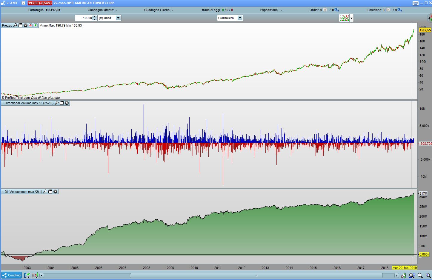Viewport: 432px width, 280px height.
Task: Click the AMT ticker symbol
Action: (x=14, y=3)
